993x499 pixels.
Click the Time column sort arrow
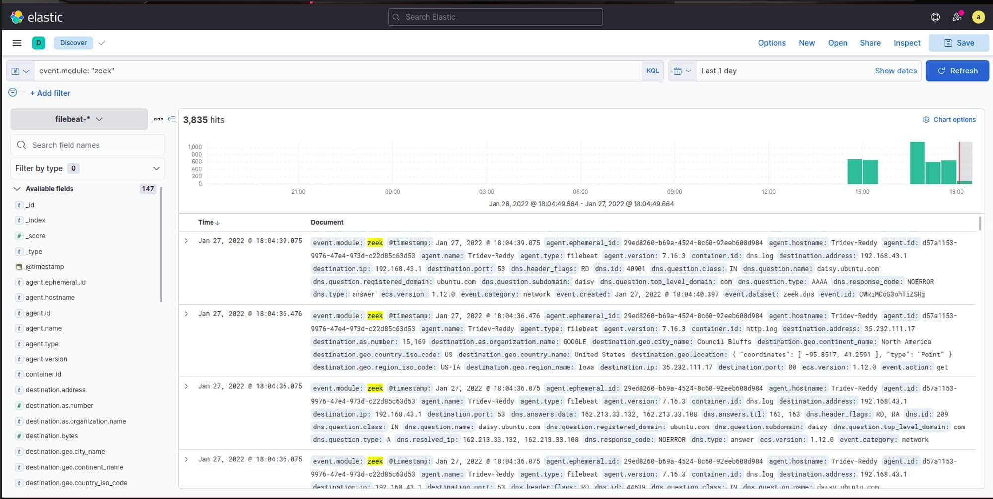tap(218, 223)
